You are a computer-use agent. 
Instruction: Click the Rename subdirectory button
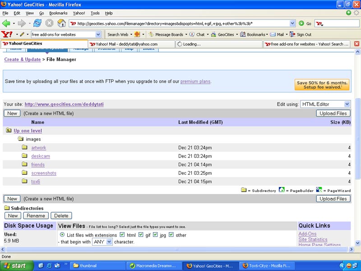pos(36,216)
